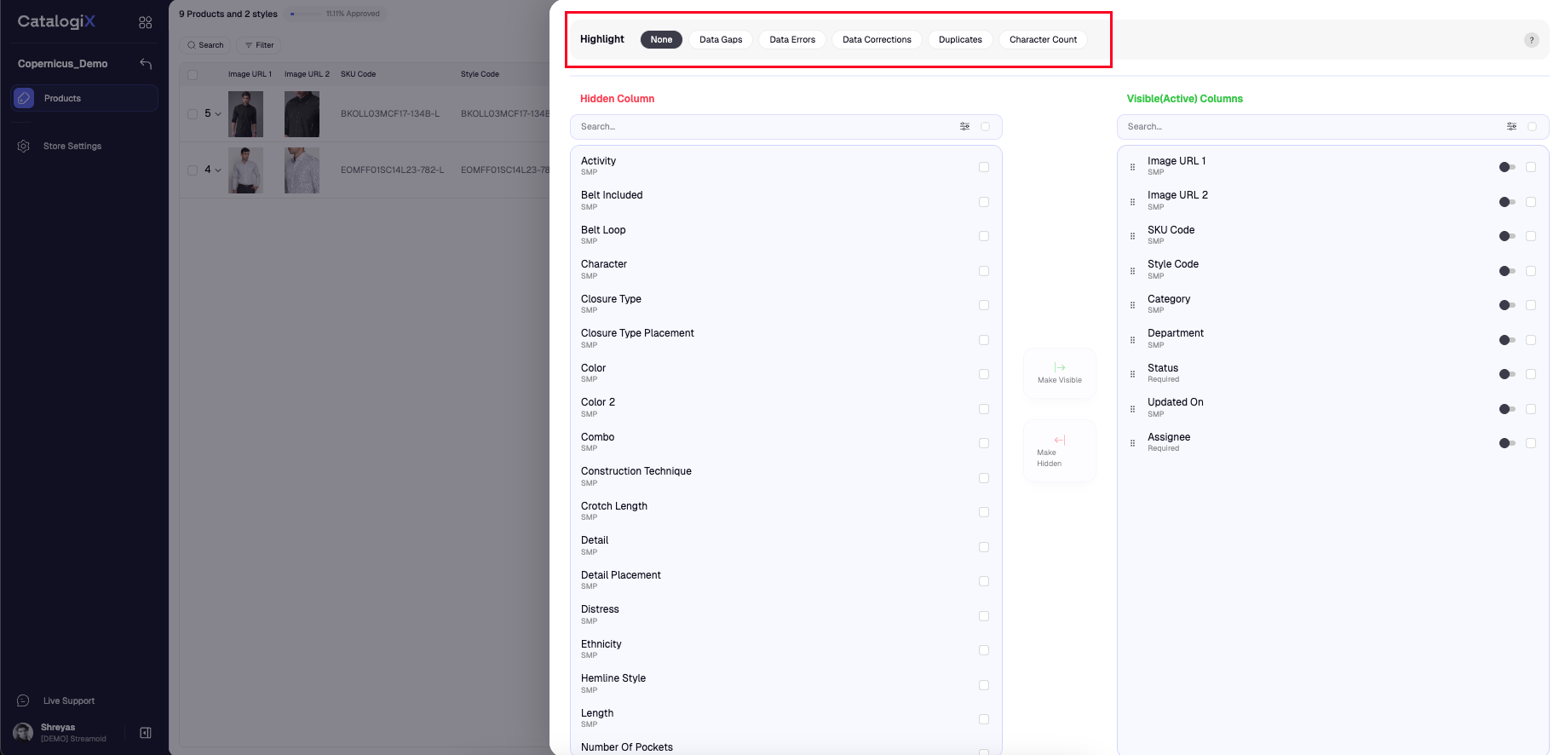This screenshot has width=1565, height=755.
Task: Click the drag handle for Image URL 1
Action: click(x=1132, y=167)
